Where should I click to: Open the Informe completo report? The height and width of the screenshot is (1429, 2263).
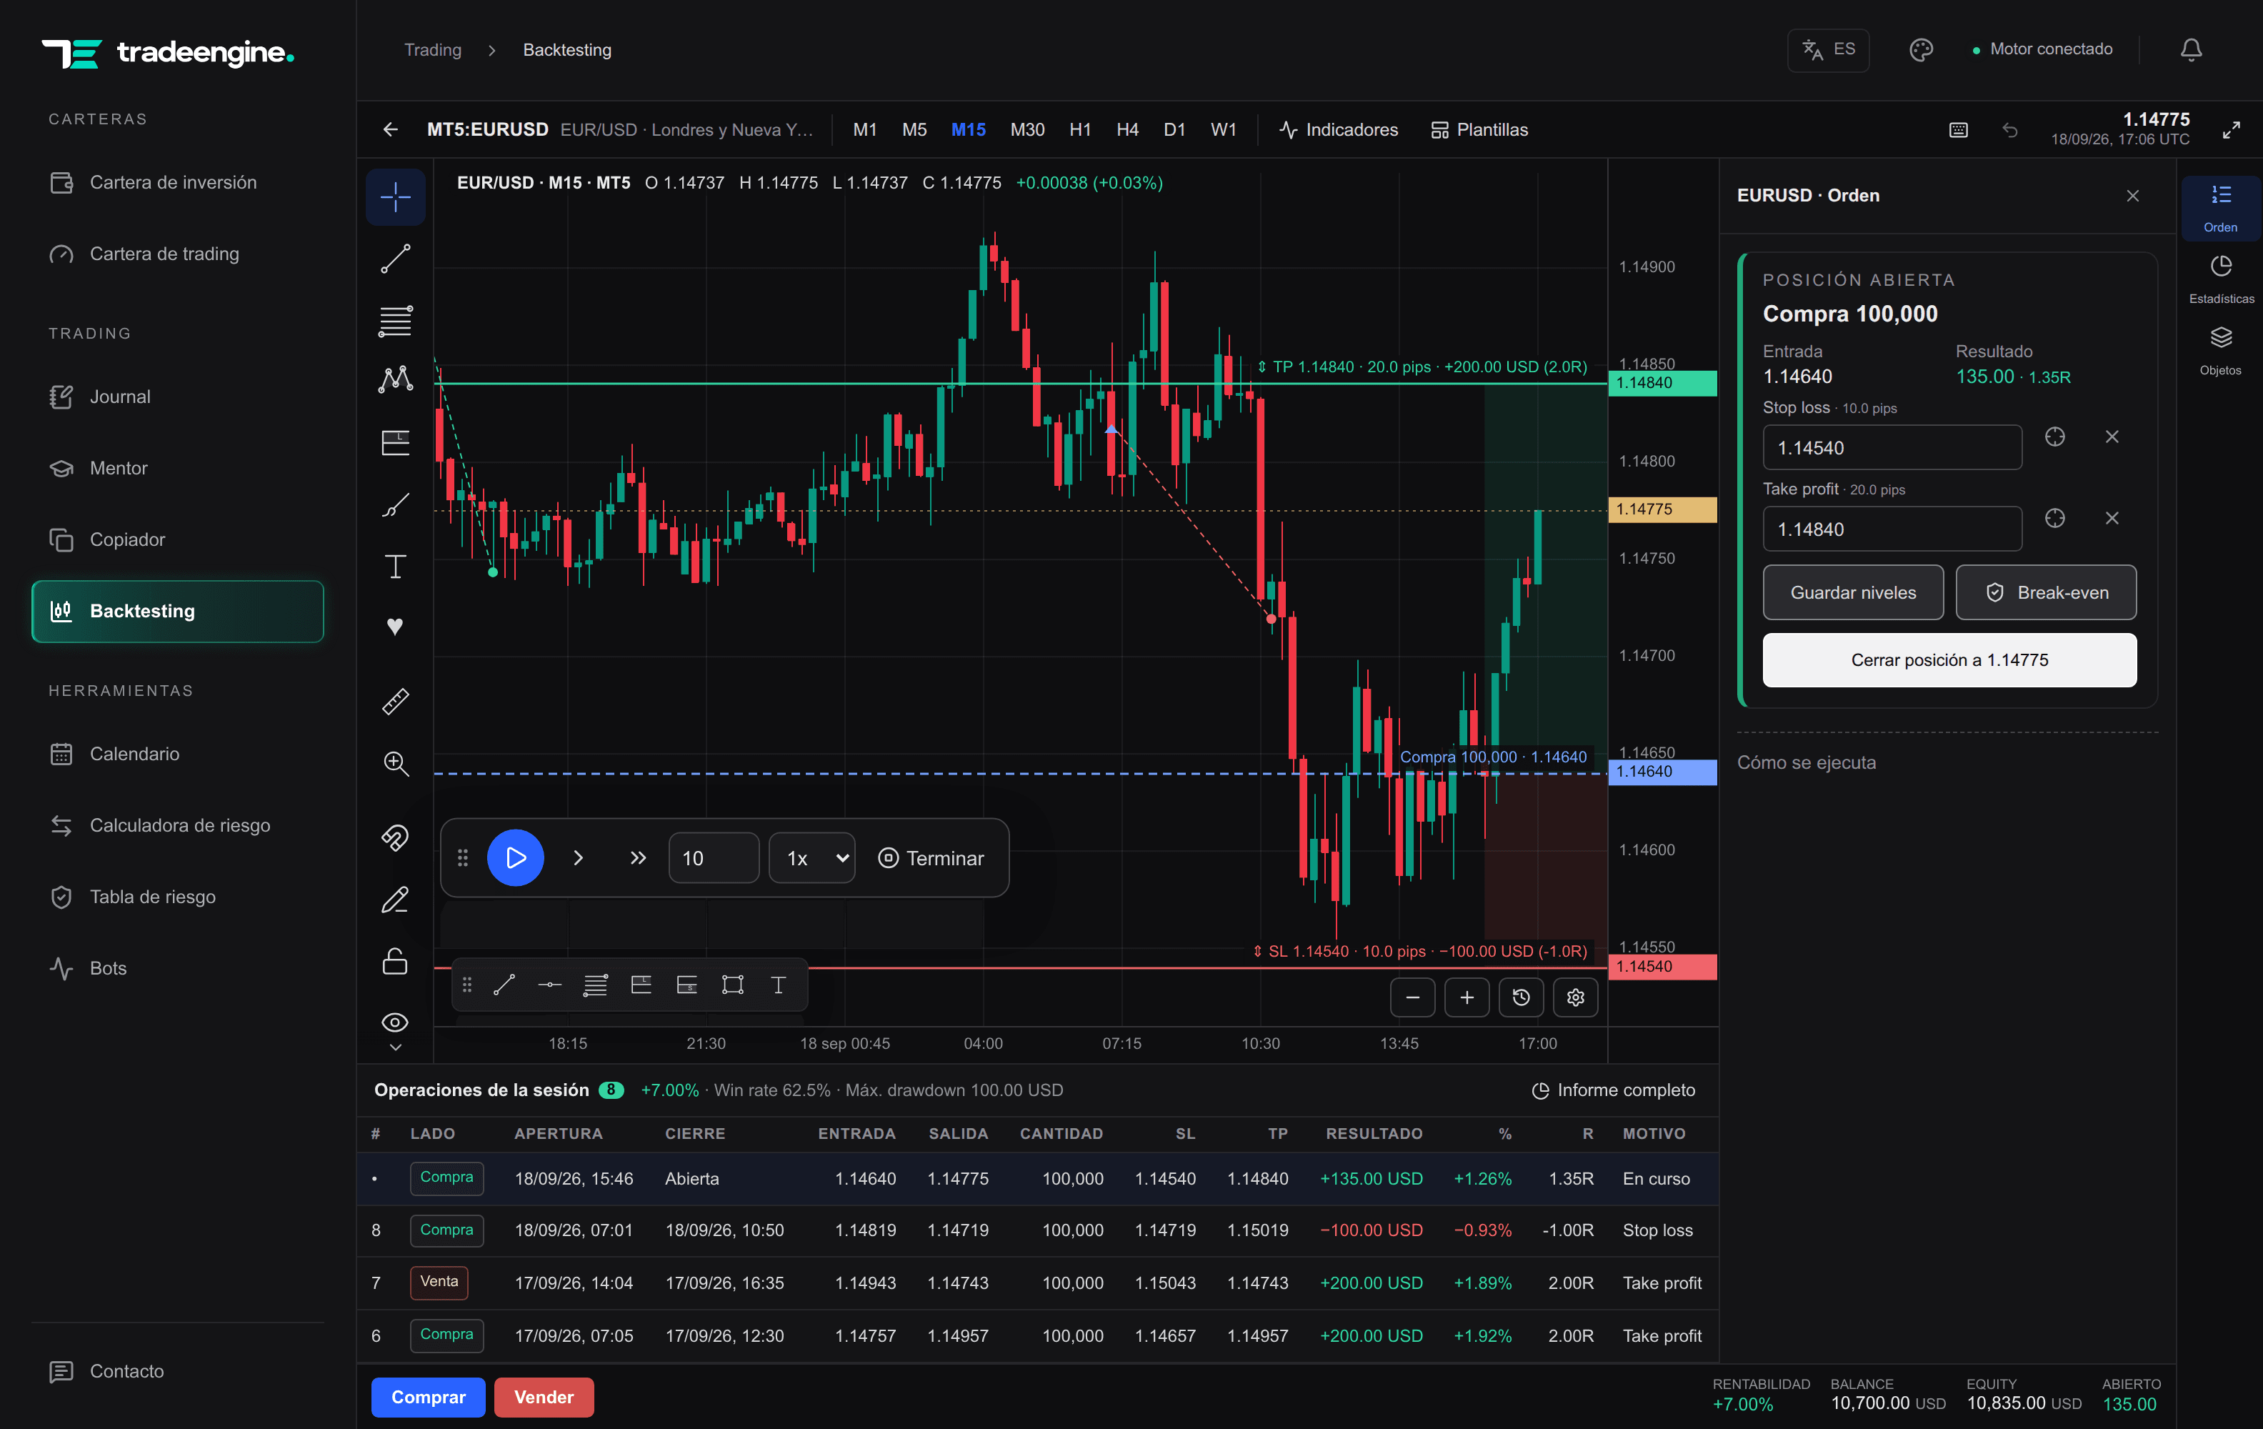coord(1614,1090)
